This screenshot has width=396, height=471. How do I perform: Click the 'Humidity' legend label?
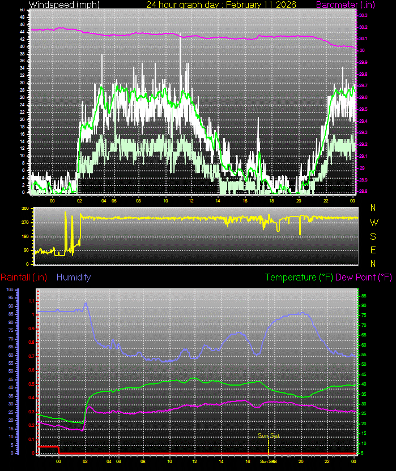(x=74, y=277)
